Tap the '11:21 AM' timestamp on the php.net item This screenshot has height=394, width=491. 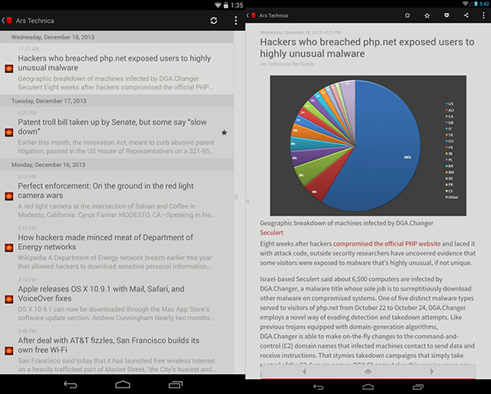click(29, 49)
